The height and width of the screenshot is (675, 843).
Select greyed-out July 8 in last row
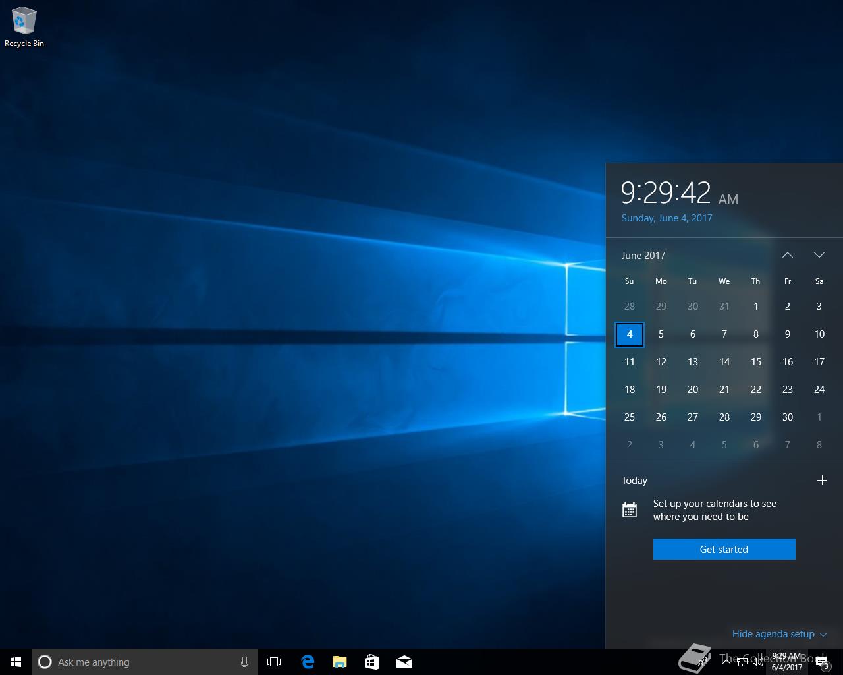pyautogui.click(x=819, y=445)
